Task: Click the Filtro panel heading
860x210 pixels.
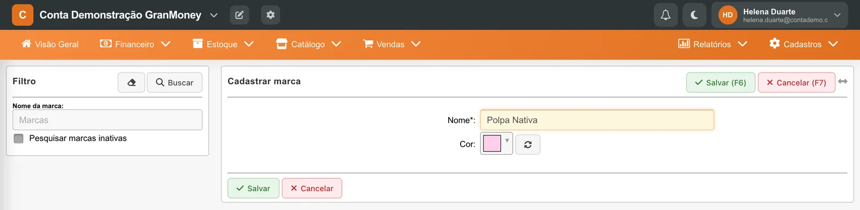Action: click(x=24, y=81)
